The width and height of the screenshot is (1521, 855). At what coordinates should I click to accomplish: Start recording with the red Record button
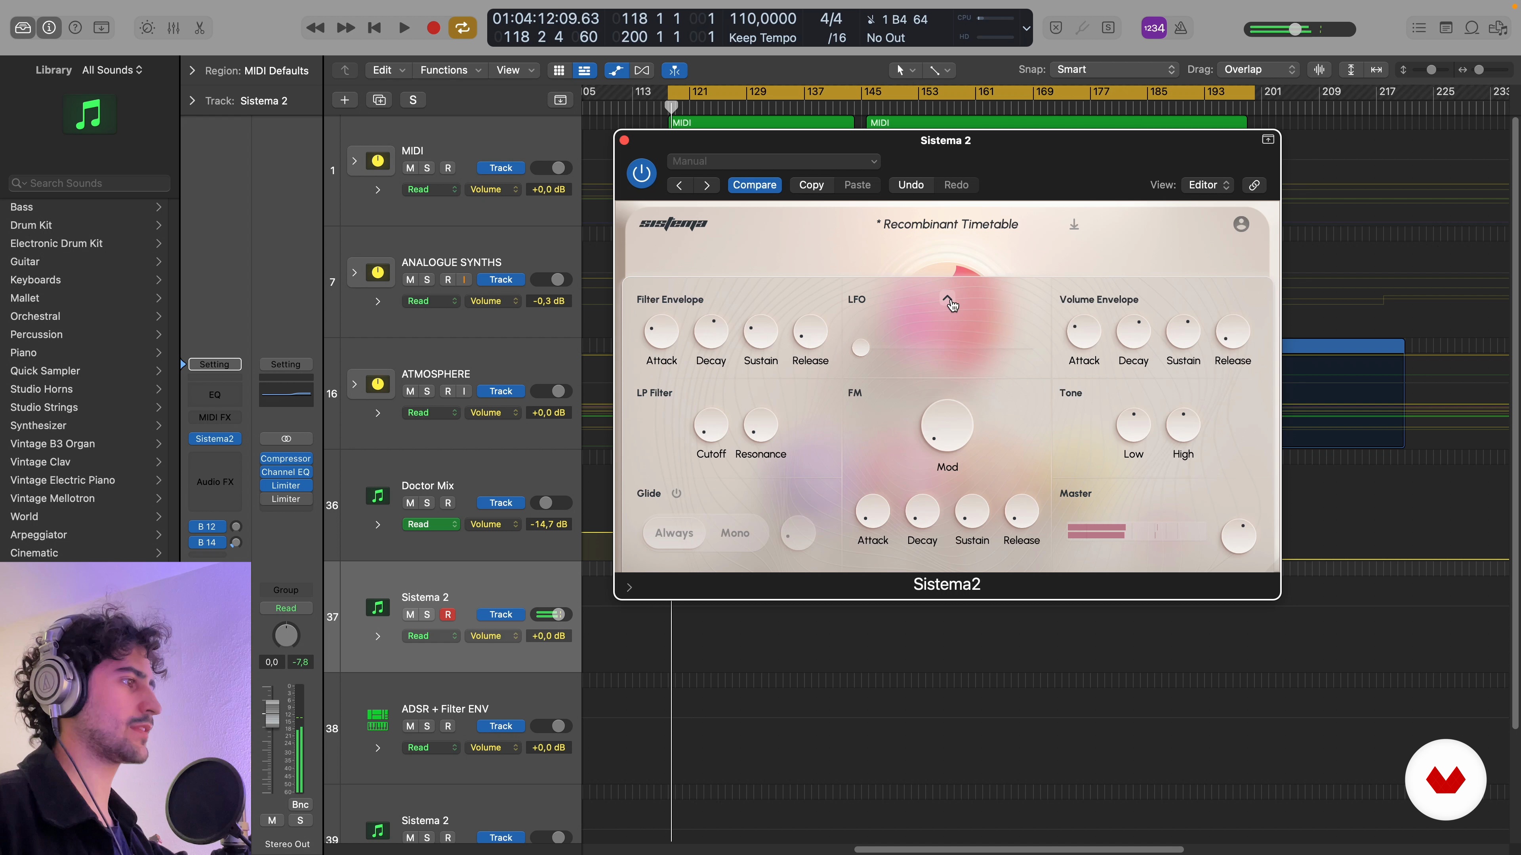[433, 28]
